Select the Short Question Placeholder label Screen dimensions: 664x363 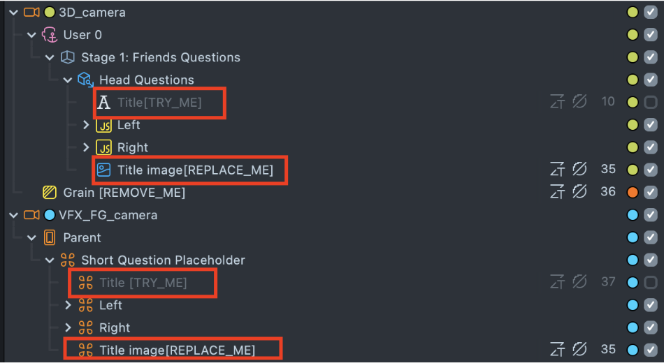163,260
